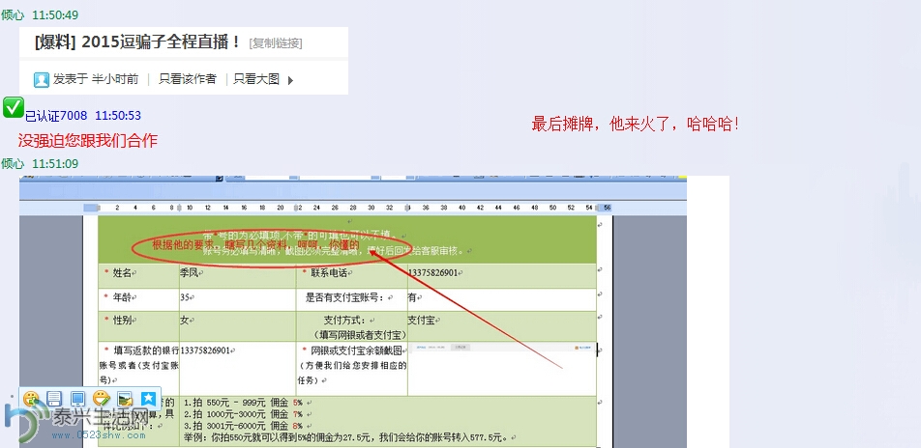Click the picture share icon in floating toolbar

(124, 399)
